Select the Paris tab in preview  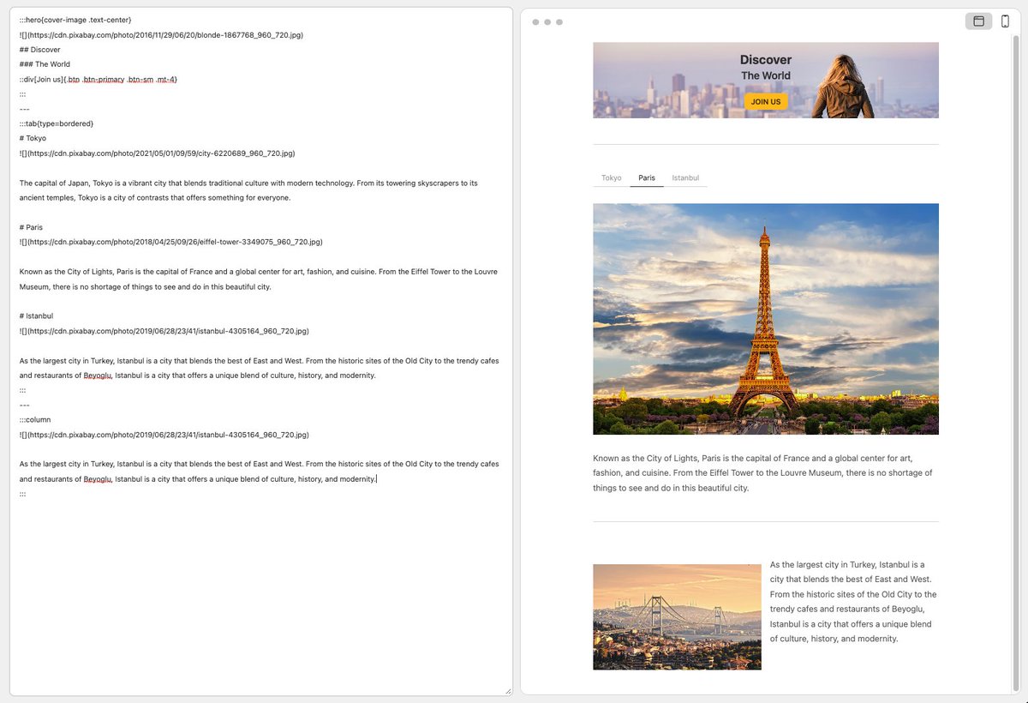pos(647,178)
